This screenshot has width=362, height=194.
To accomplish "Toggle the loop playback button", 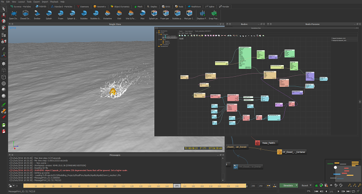I will 353,191.
